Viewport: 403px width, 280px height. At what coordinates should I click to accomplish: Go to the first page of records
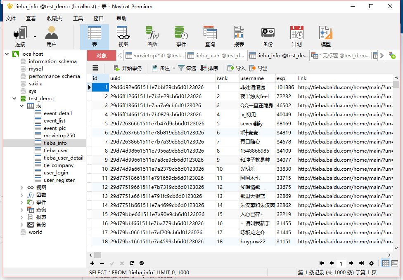tap(322, 263)
